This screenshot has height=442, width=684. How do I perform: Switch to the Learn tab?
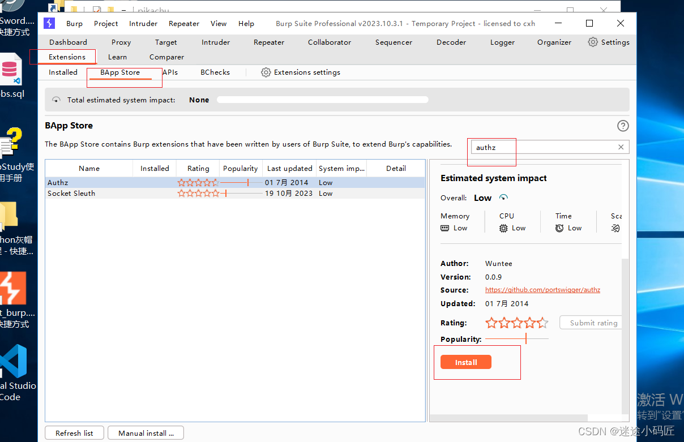[117, 57]
